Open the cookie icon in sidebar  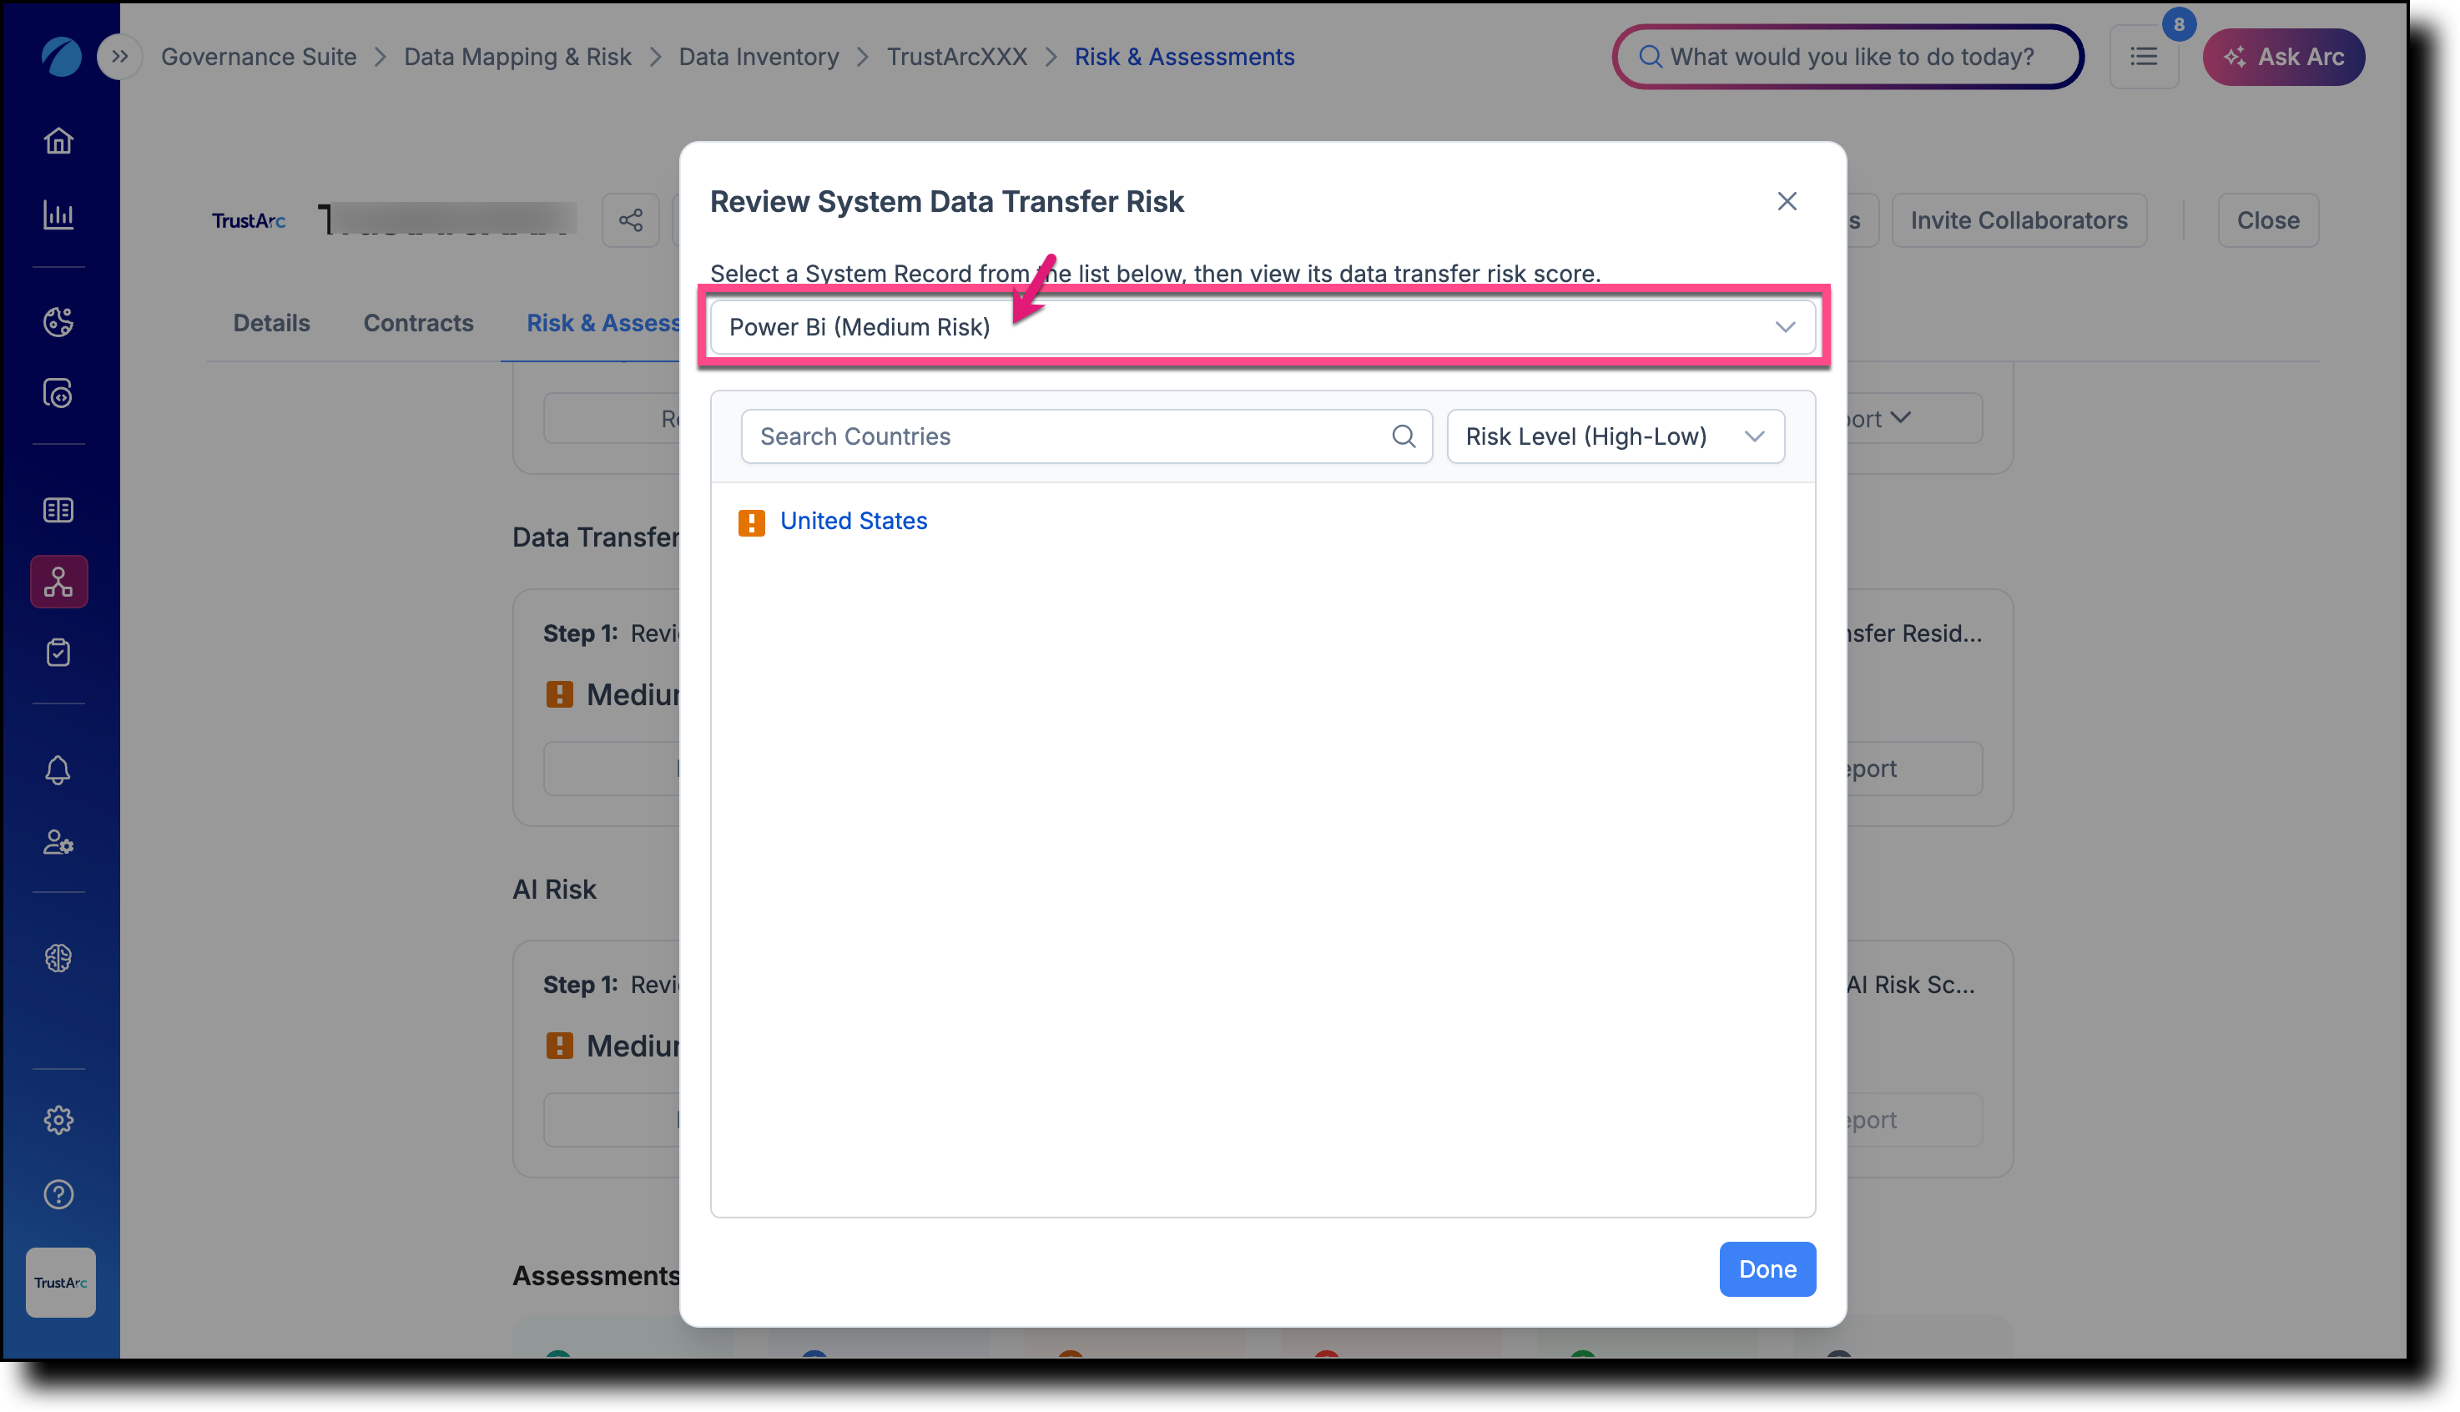(x=58, y=321)
